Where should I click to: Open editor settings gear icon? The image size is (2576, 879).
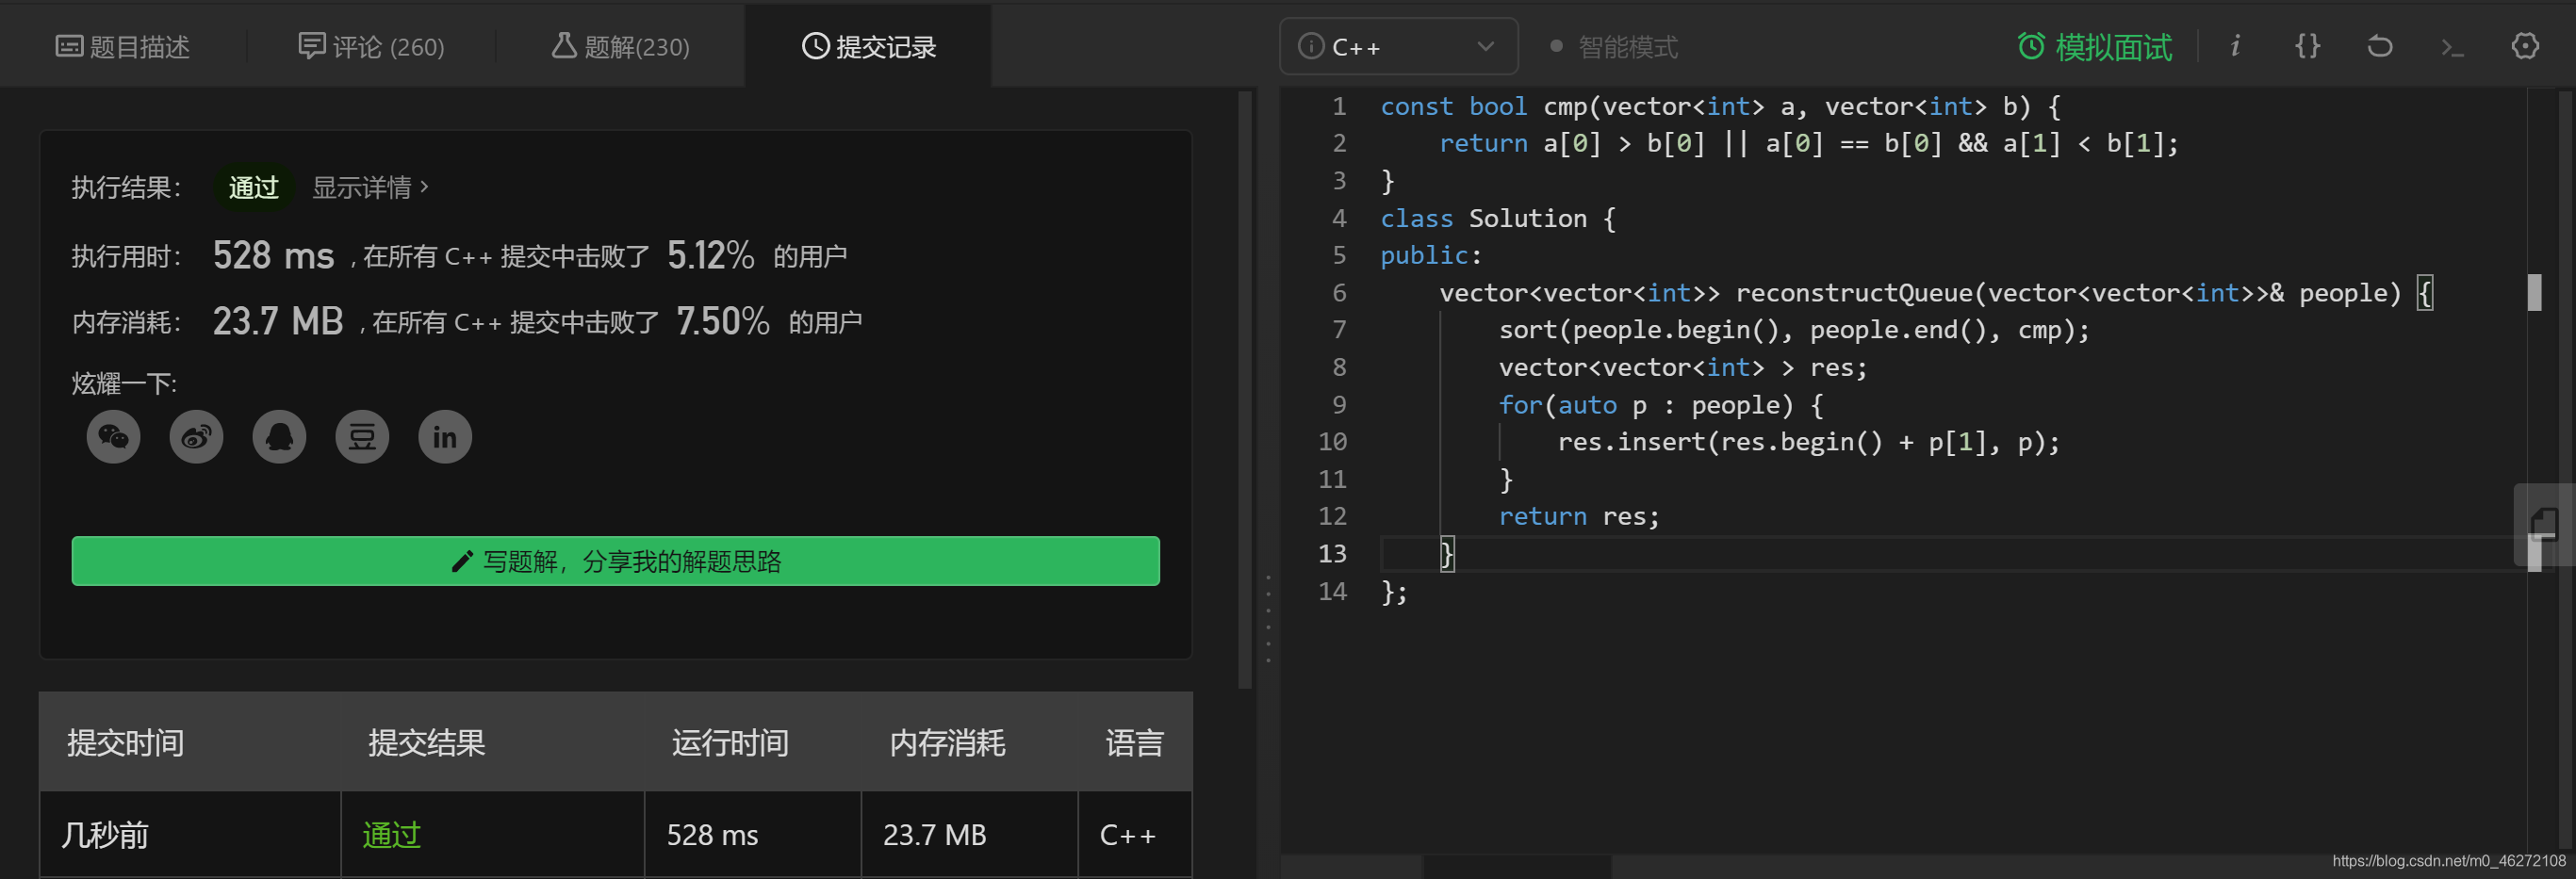click(x=2525, y=46)
